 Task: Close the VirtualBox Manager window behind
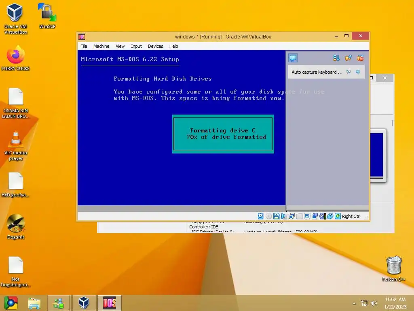click(385, 78)
